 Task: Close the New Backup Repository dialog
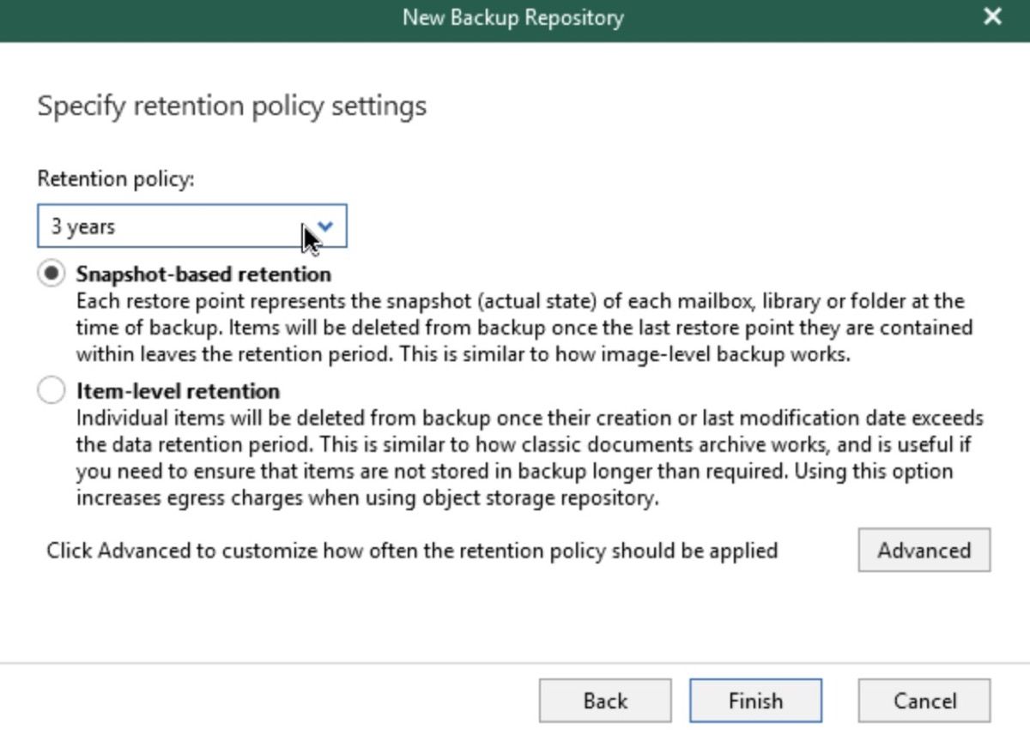[992, 16]
